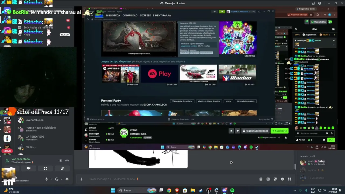The height and width of the screenshot is (194, 345).
Task: Open Spotify from taskbar
Action: 232,190
